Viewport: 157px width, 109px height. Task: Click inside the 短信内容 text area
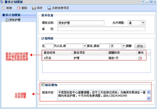pyautogui.click(x=102, y=95)
